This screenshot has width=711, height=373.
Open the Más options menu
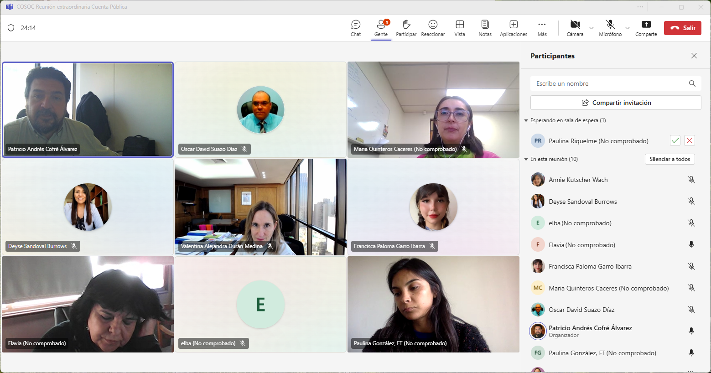coord(542,28)
